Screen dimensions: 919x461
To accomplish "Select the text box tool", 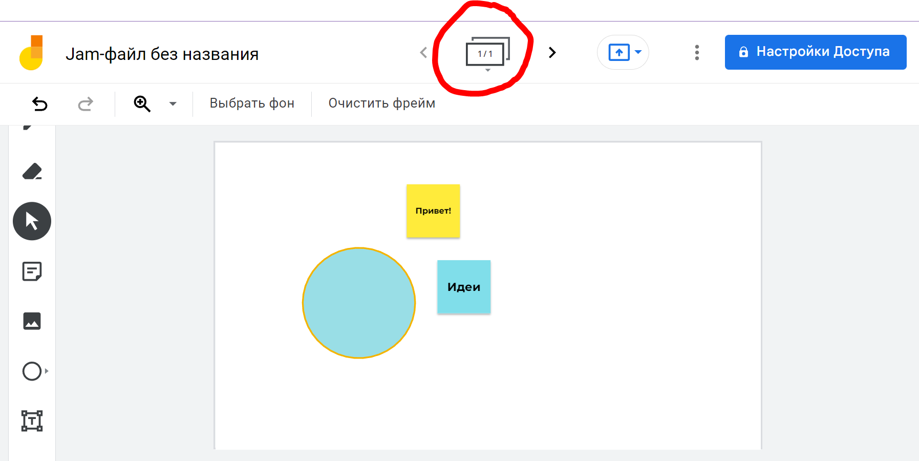I will [x=32, y=421].
